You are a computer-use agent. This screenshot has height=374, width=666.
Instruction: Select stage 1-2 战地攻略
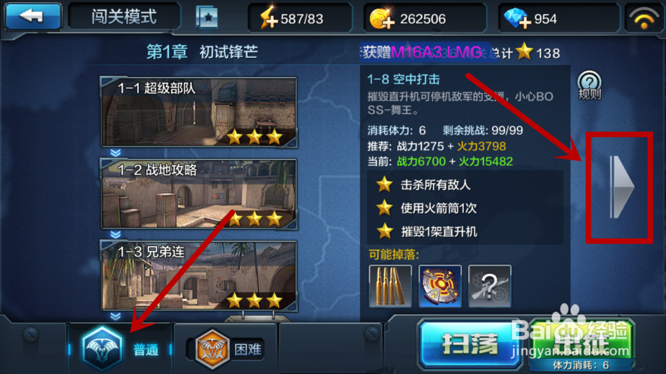coord(198,194)
